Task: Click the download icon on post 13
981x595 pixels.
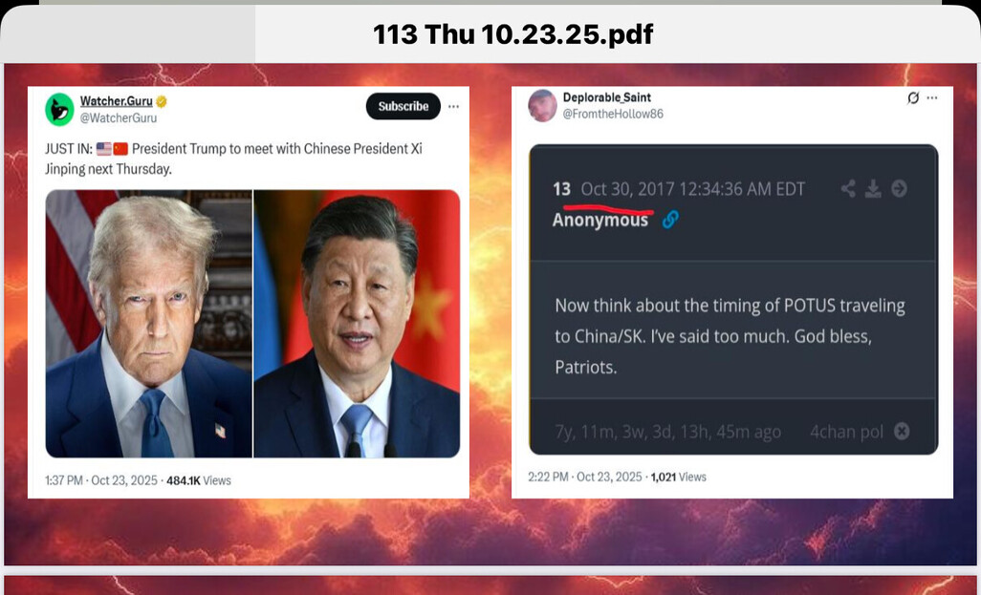Action: (873, 188)
